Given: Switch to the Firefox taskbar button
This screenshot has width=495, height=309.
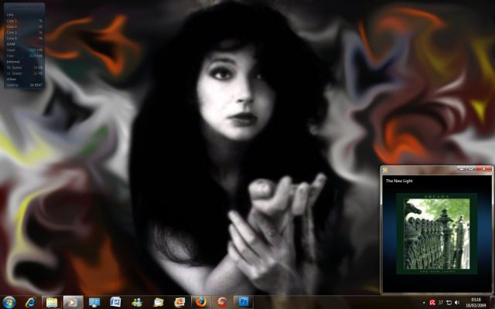Looking at the screenshot, I should (x=201, y=302).
